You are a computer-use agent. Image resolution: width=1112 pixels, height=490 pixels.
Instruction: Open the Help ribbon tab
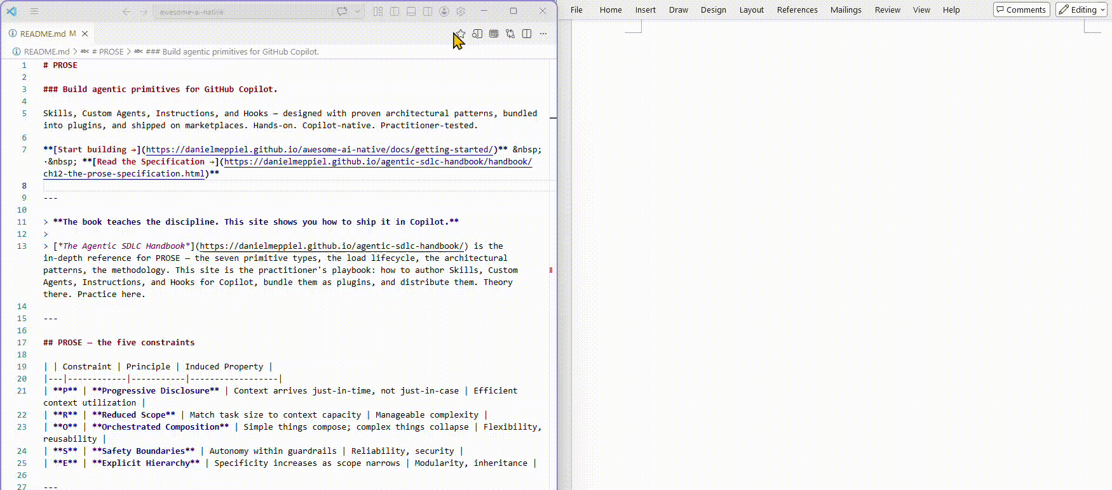[x=951, y=10]
